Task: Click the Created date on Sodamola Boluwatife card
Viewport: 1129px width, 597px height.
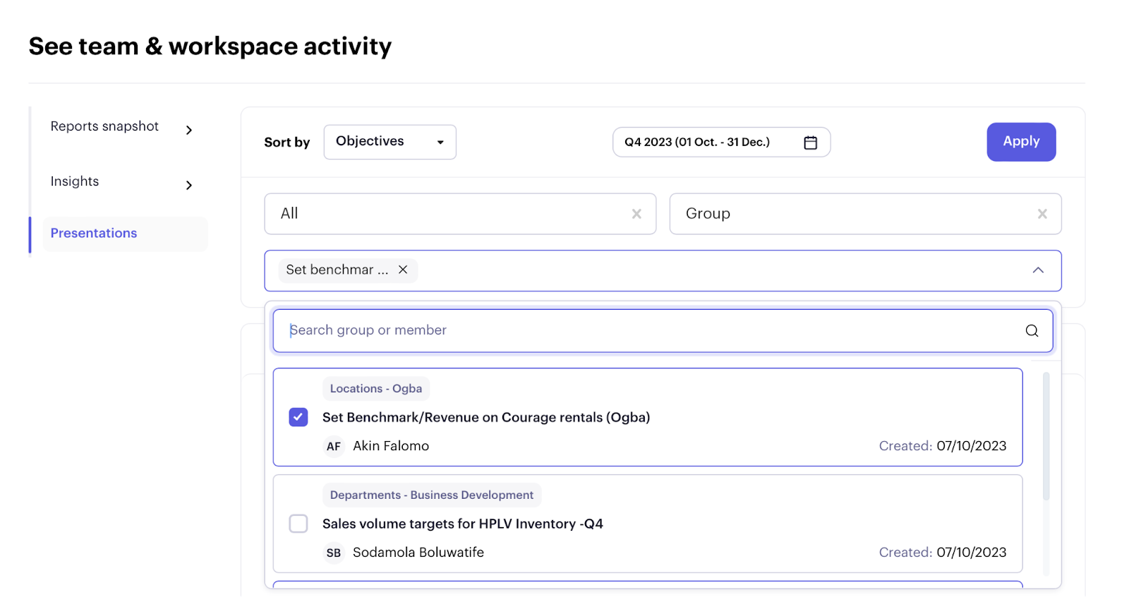Action: 943,553
